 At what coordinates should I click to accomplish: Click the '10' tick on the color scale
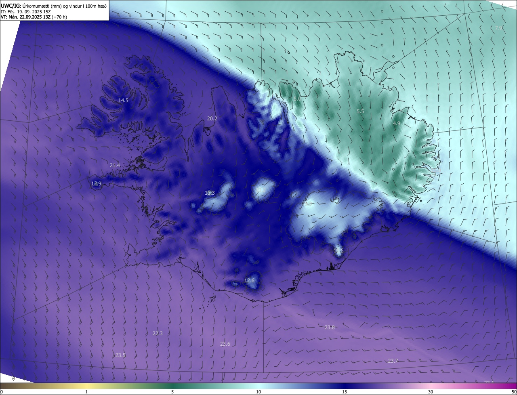(258, 392)
